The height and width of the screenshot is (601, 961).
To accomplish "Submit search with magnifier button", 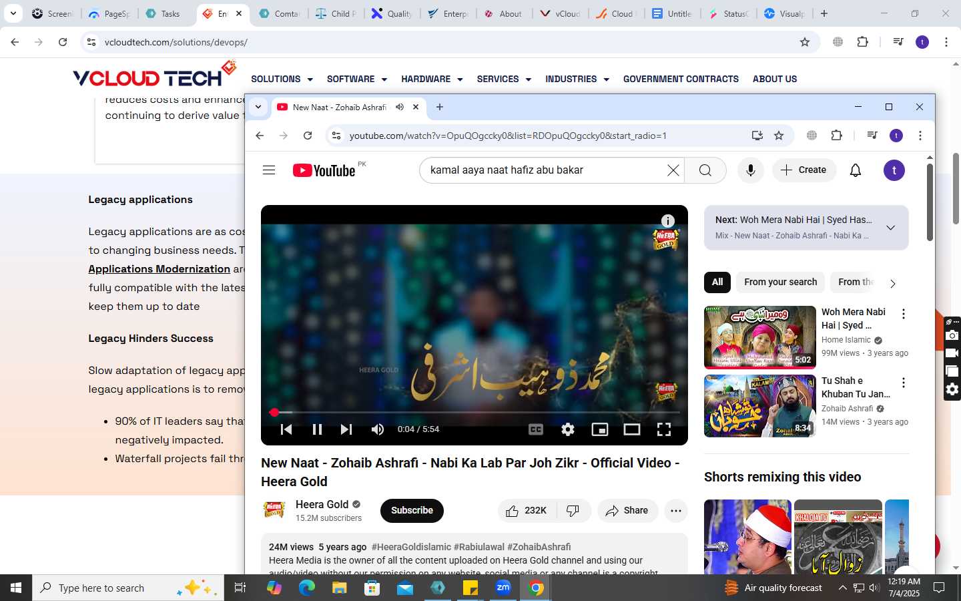I will click(x=705, y=170).
